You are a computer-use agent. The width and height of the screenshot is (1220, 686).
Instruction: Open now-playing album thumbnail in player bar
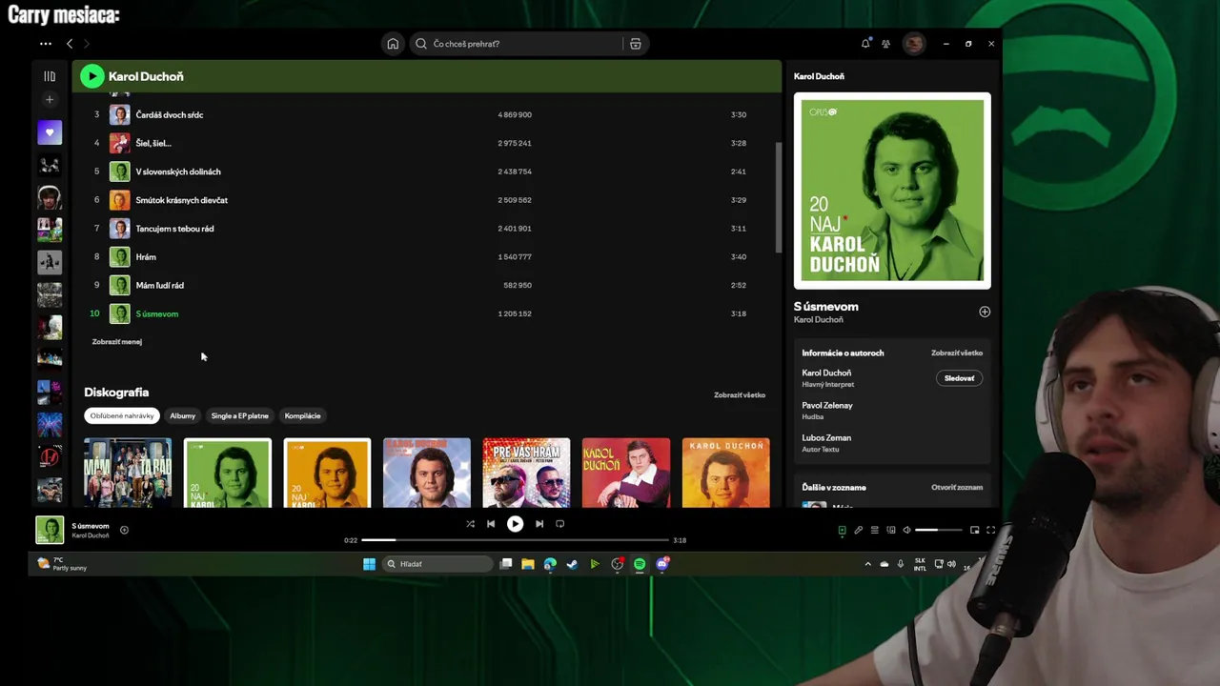point(50,530)
